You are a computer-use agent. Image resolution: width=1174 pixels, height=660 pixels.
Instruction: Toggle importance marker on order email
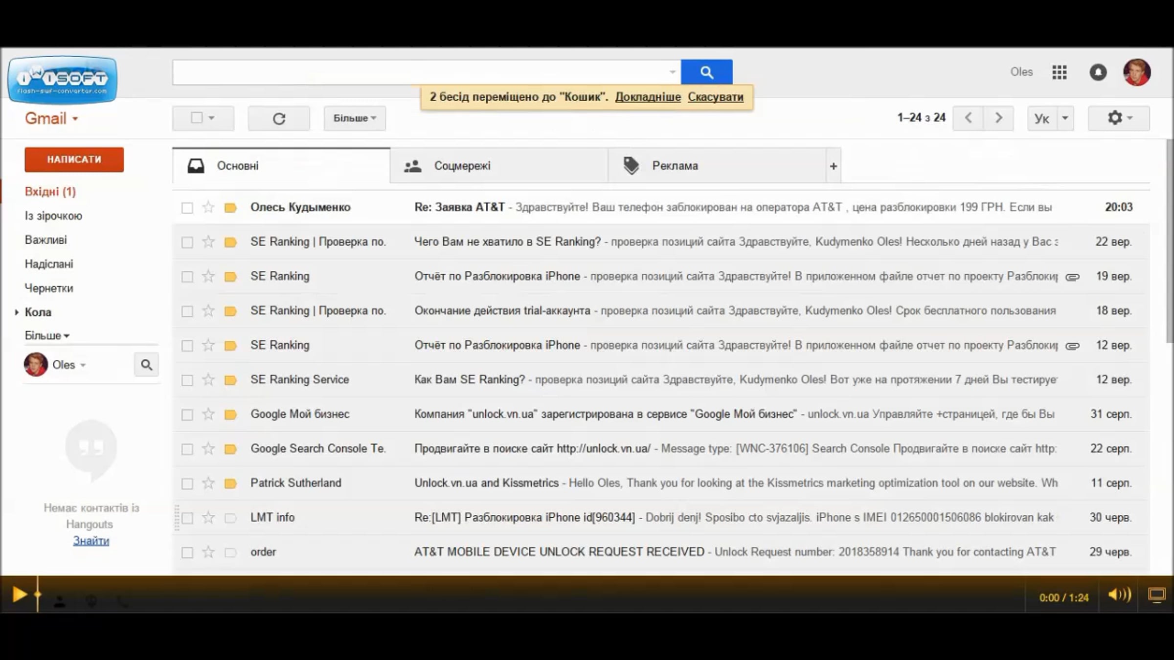click(x=230, y=552)
